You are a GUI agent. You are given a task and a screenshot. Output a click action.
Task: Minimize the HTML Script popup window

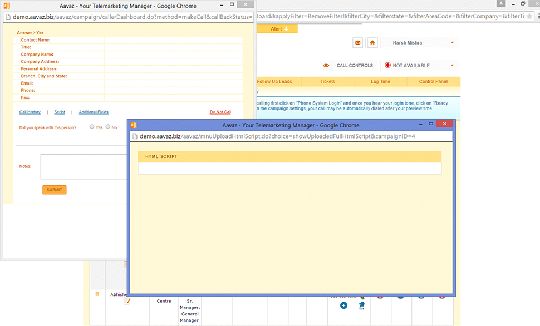(x=420, y=124)
